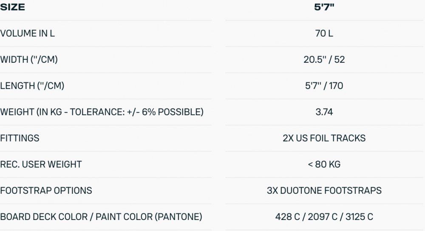
Task: Select the 20.5'' / 52 width value
Action: tap(324, 60)
